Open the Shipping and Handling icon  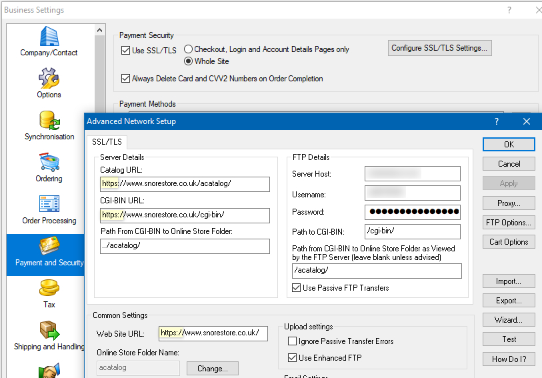[x=49, y=331]
